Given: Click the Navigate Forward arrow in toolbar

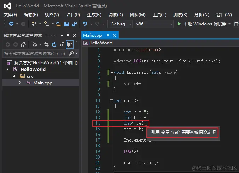Looking at the screenshot, I should pyautogui.click(x=23, y=24).
